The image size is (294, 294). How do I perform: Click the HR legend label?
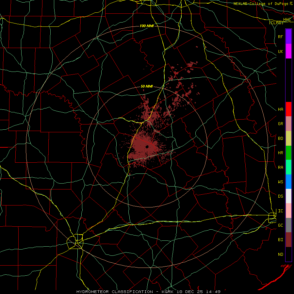(x=280, y=153)
